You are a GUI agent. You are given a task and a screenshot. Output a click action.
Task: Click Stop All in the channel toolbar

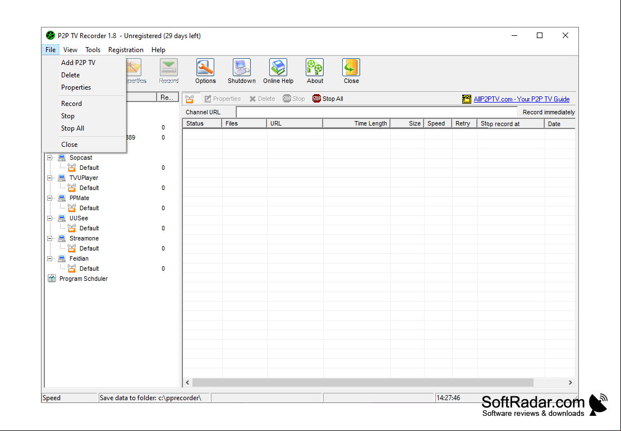pyautogui.click(x=328, y=99)
